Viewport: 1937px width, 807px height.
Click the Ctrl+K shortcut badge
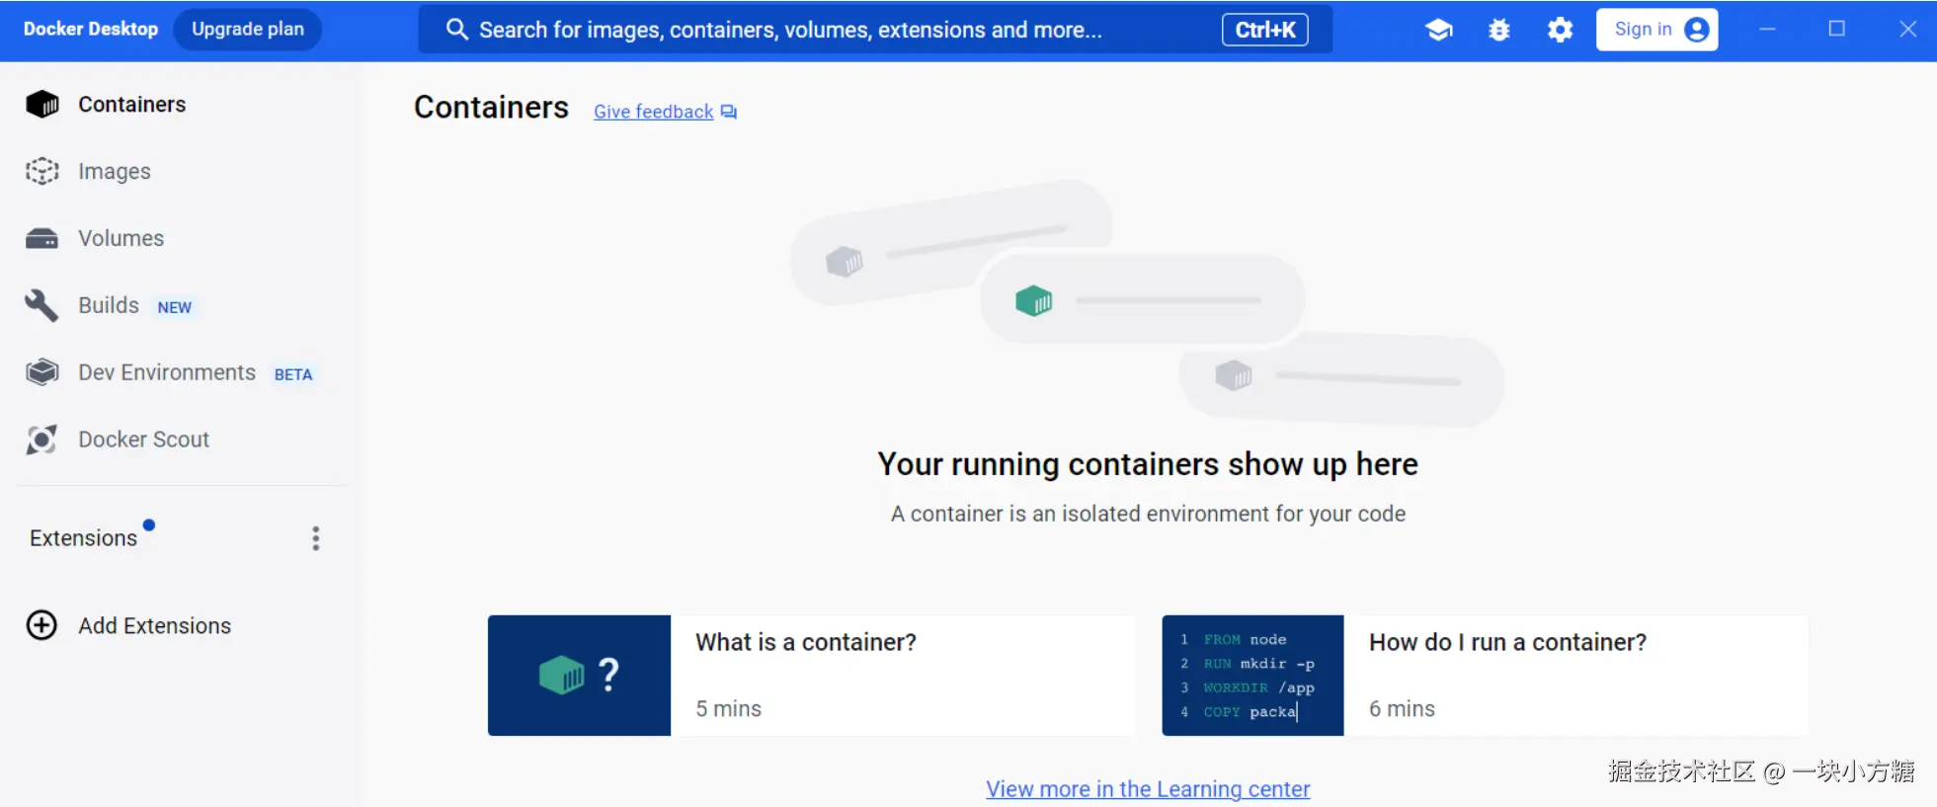click(x=1264, y=30)
